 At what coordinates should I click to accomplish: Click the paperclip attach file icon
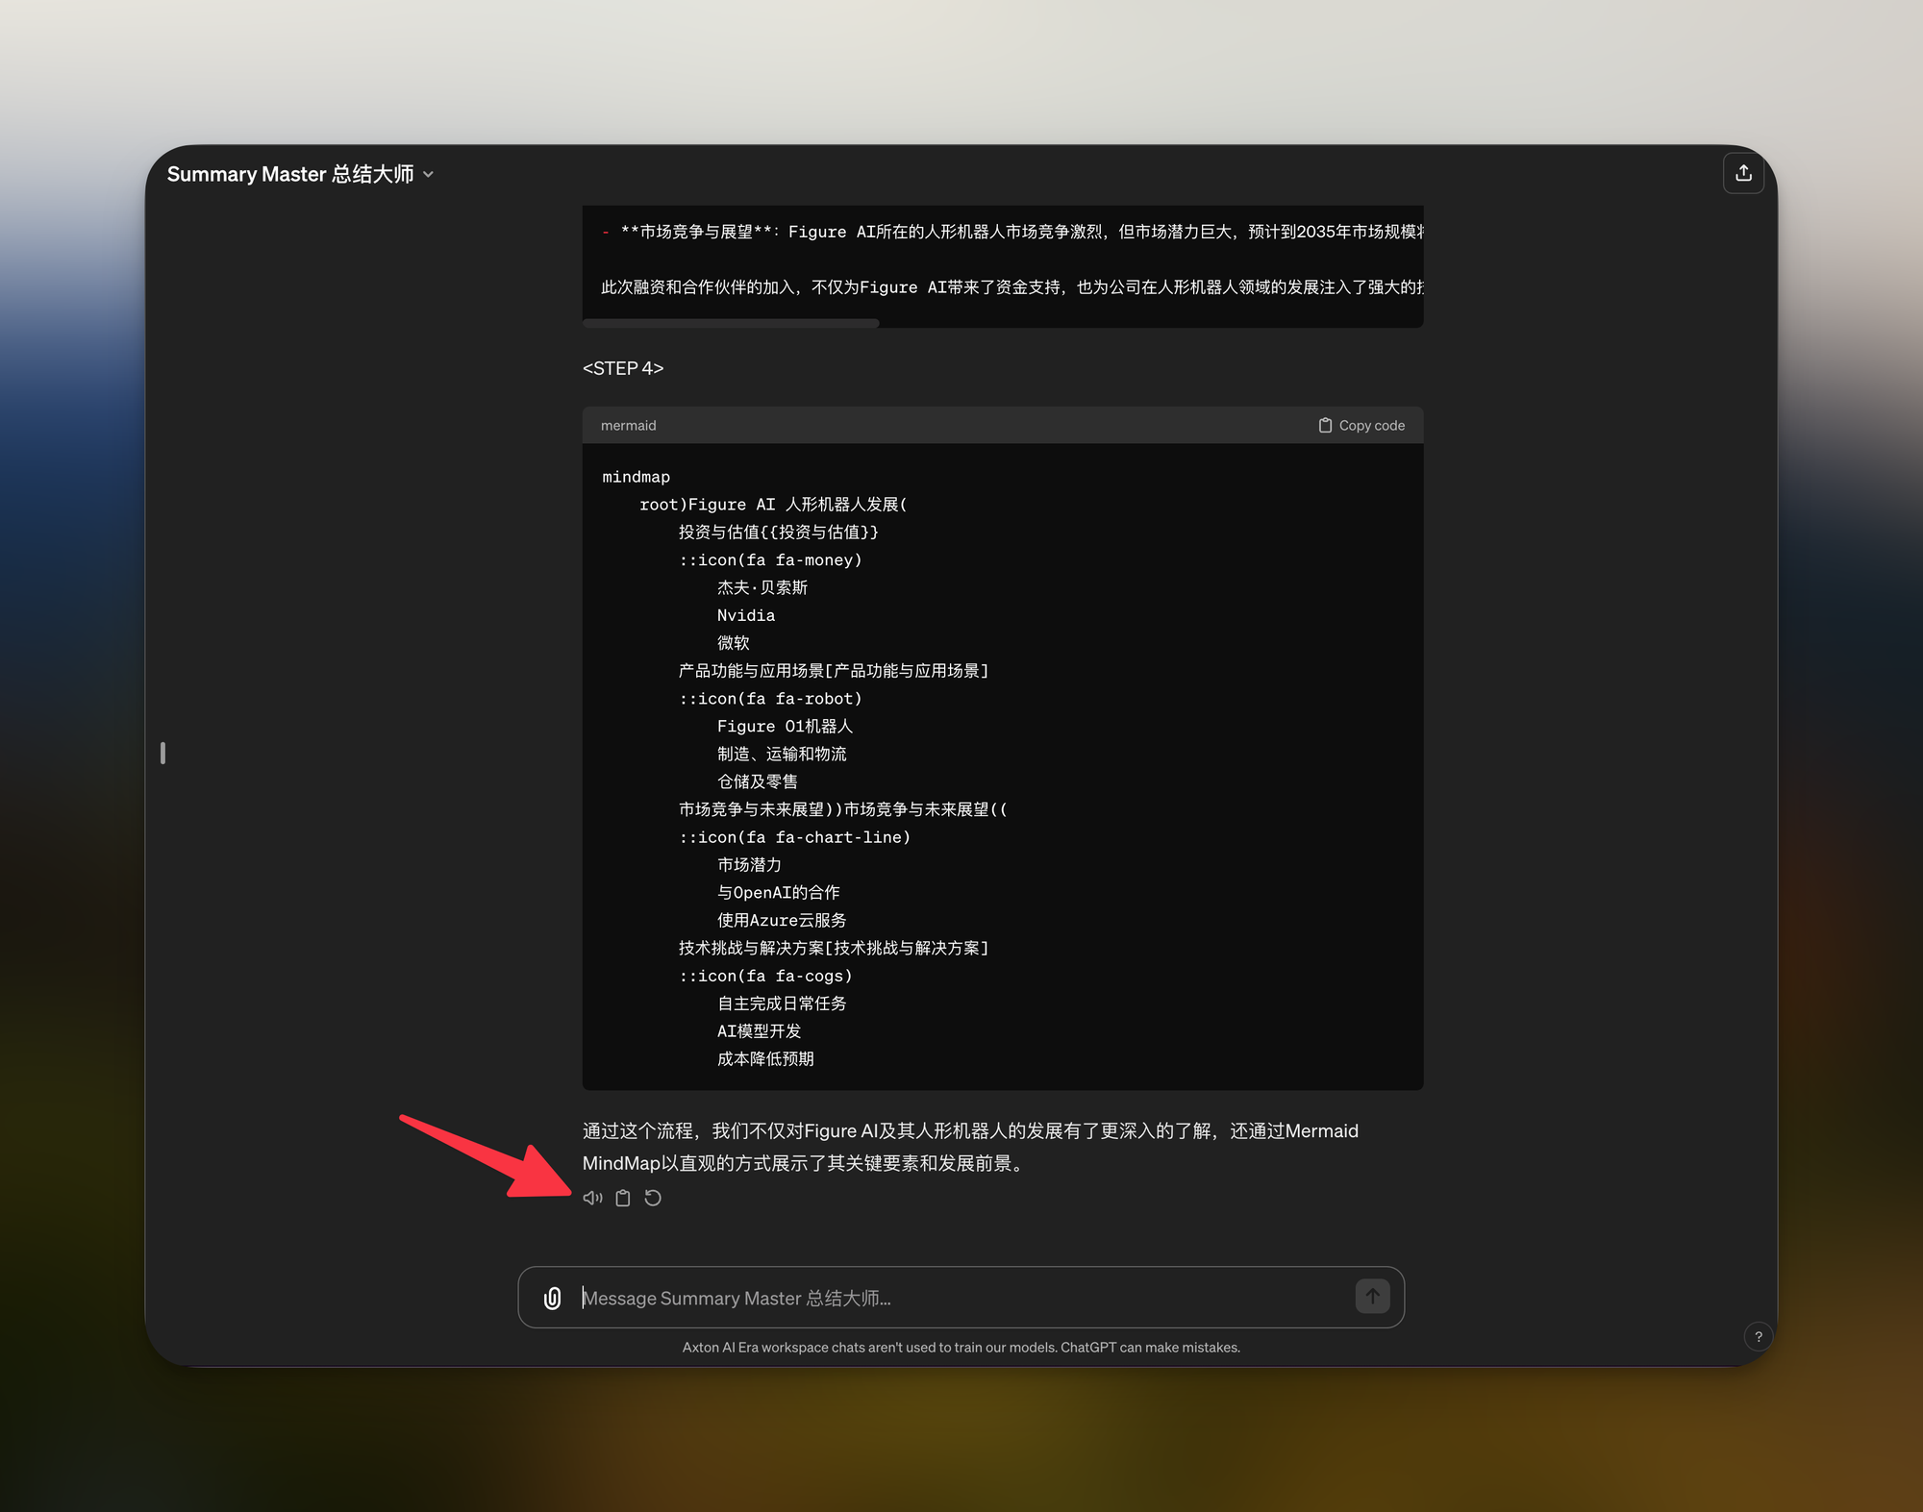553,1298
